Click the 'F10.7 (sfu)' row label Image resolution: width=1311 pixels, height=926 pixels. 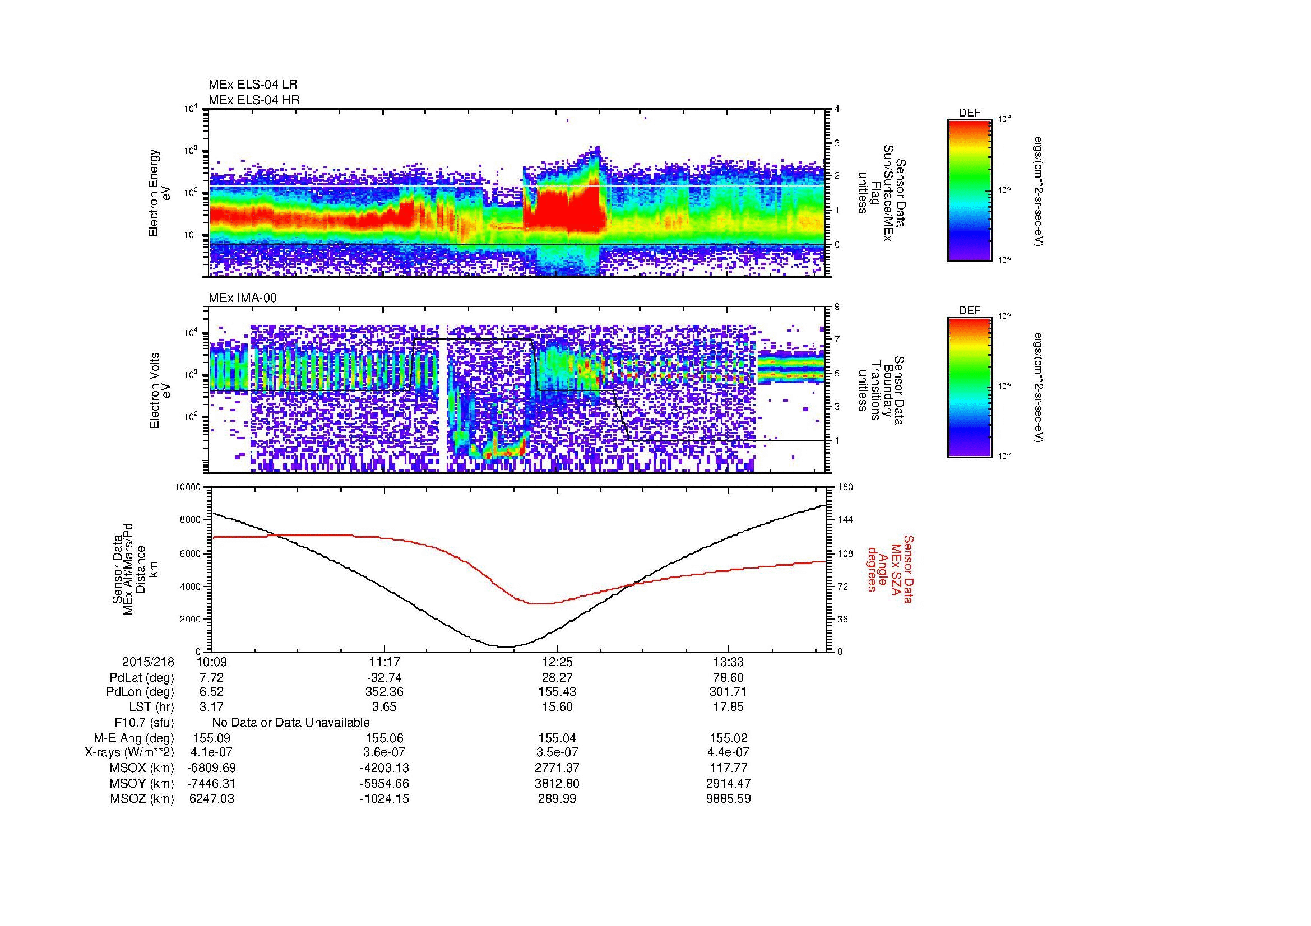(144, 723)
